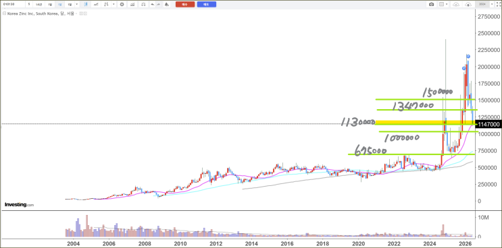Expand the time interval dropdown arrow
The width and height of the screenshot is (502, 248).
(77, 4)
